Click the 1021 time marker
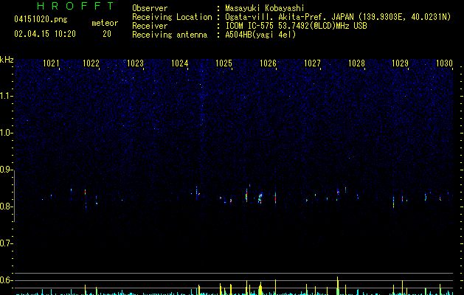The width and height of the screenshot is (464, 295). [51, 63]
